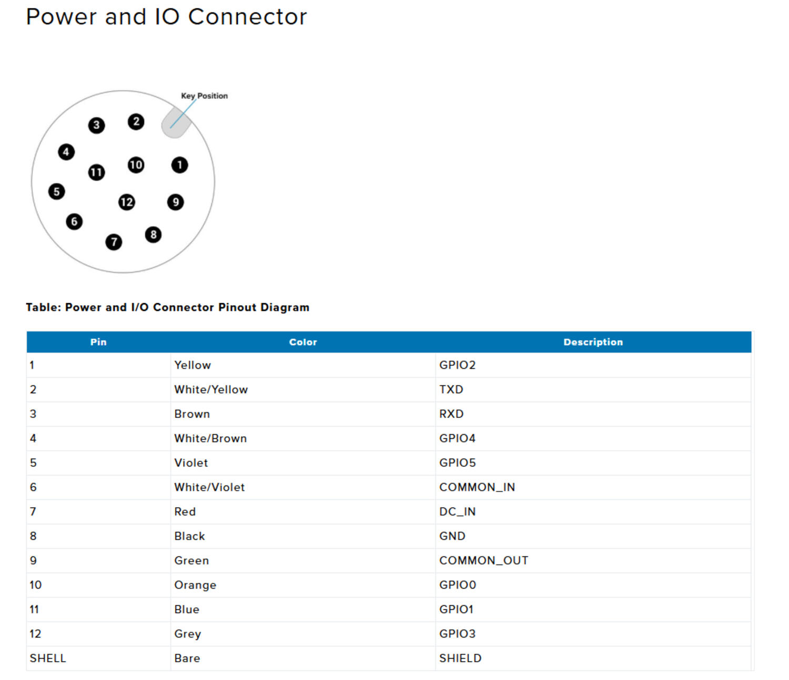The image size is (789, 680).
Task: Select the Red color entry for pin 7
Action: [x=185, y=511]
